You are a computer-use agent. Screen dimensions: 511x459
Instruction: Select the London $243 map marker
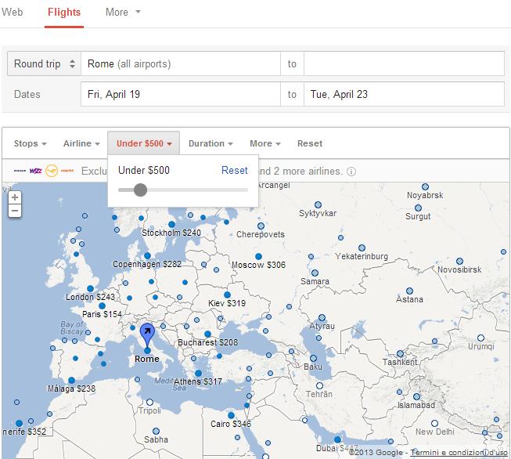90,289
